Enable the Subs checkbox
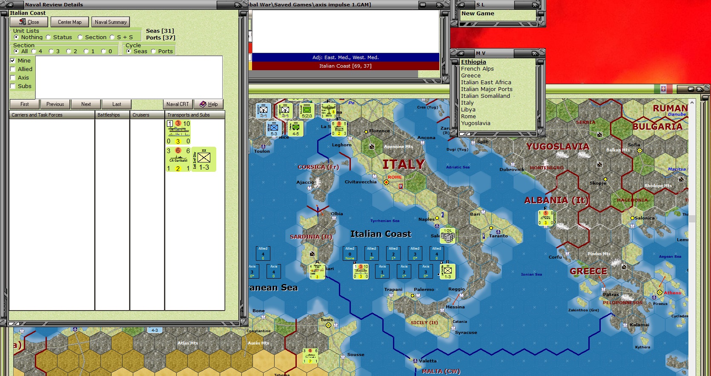Viewport: 711px width, 376px height. click(x=13, y=86)
